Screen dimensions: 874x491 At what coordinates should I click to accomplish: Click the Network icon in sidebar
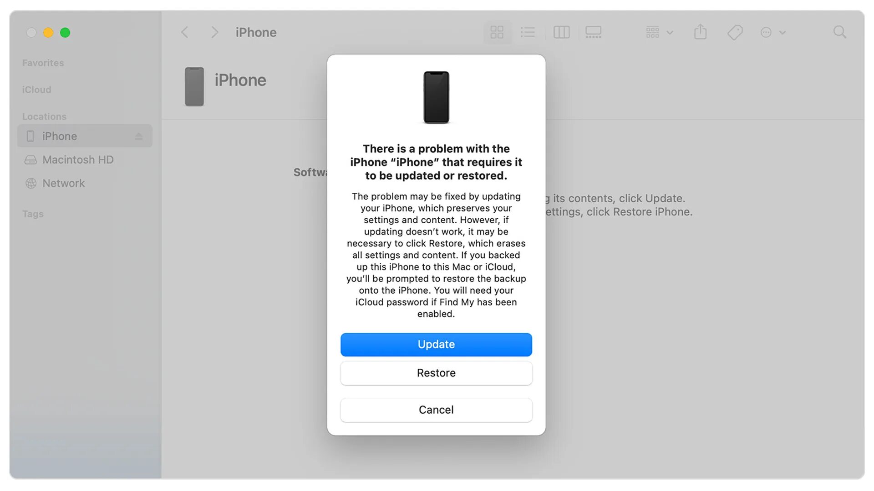[30, 183]
